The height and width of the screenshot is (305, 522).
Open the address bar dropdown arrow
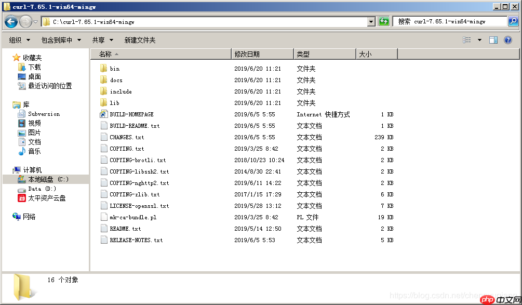tap(371, 21)
